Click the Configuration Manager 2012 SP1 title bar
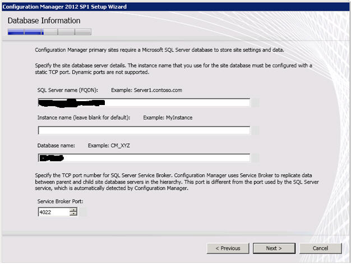The width and height of the screenshot is (351, 264). click(175, 7)
